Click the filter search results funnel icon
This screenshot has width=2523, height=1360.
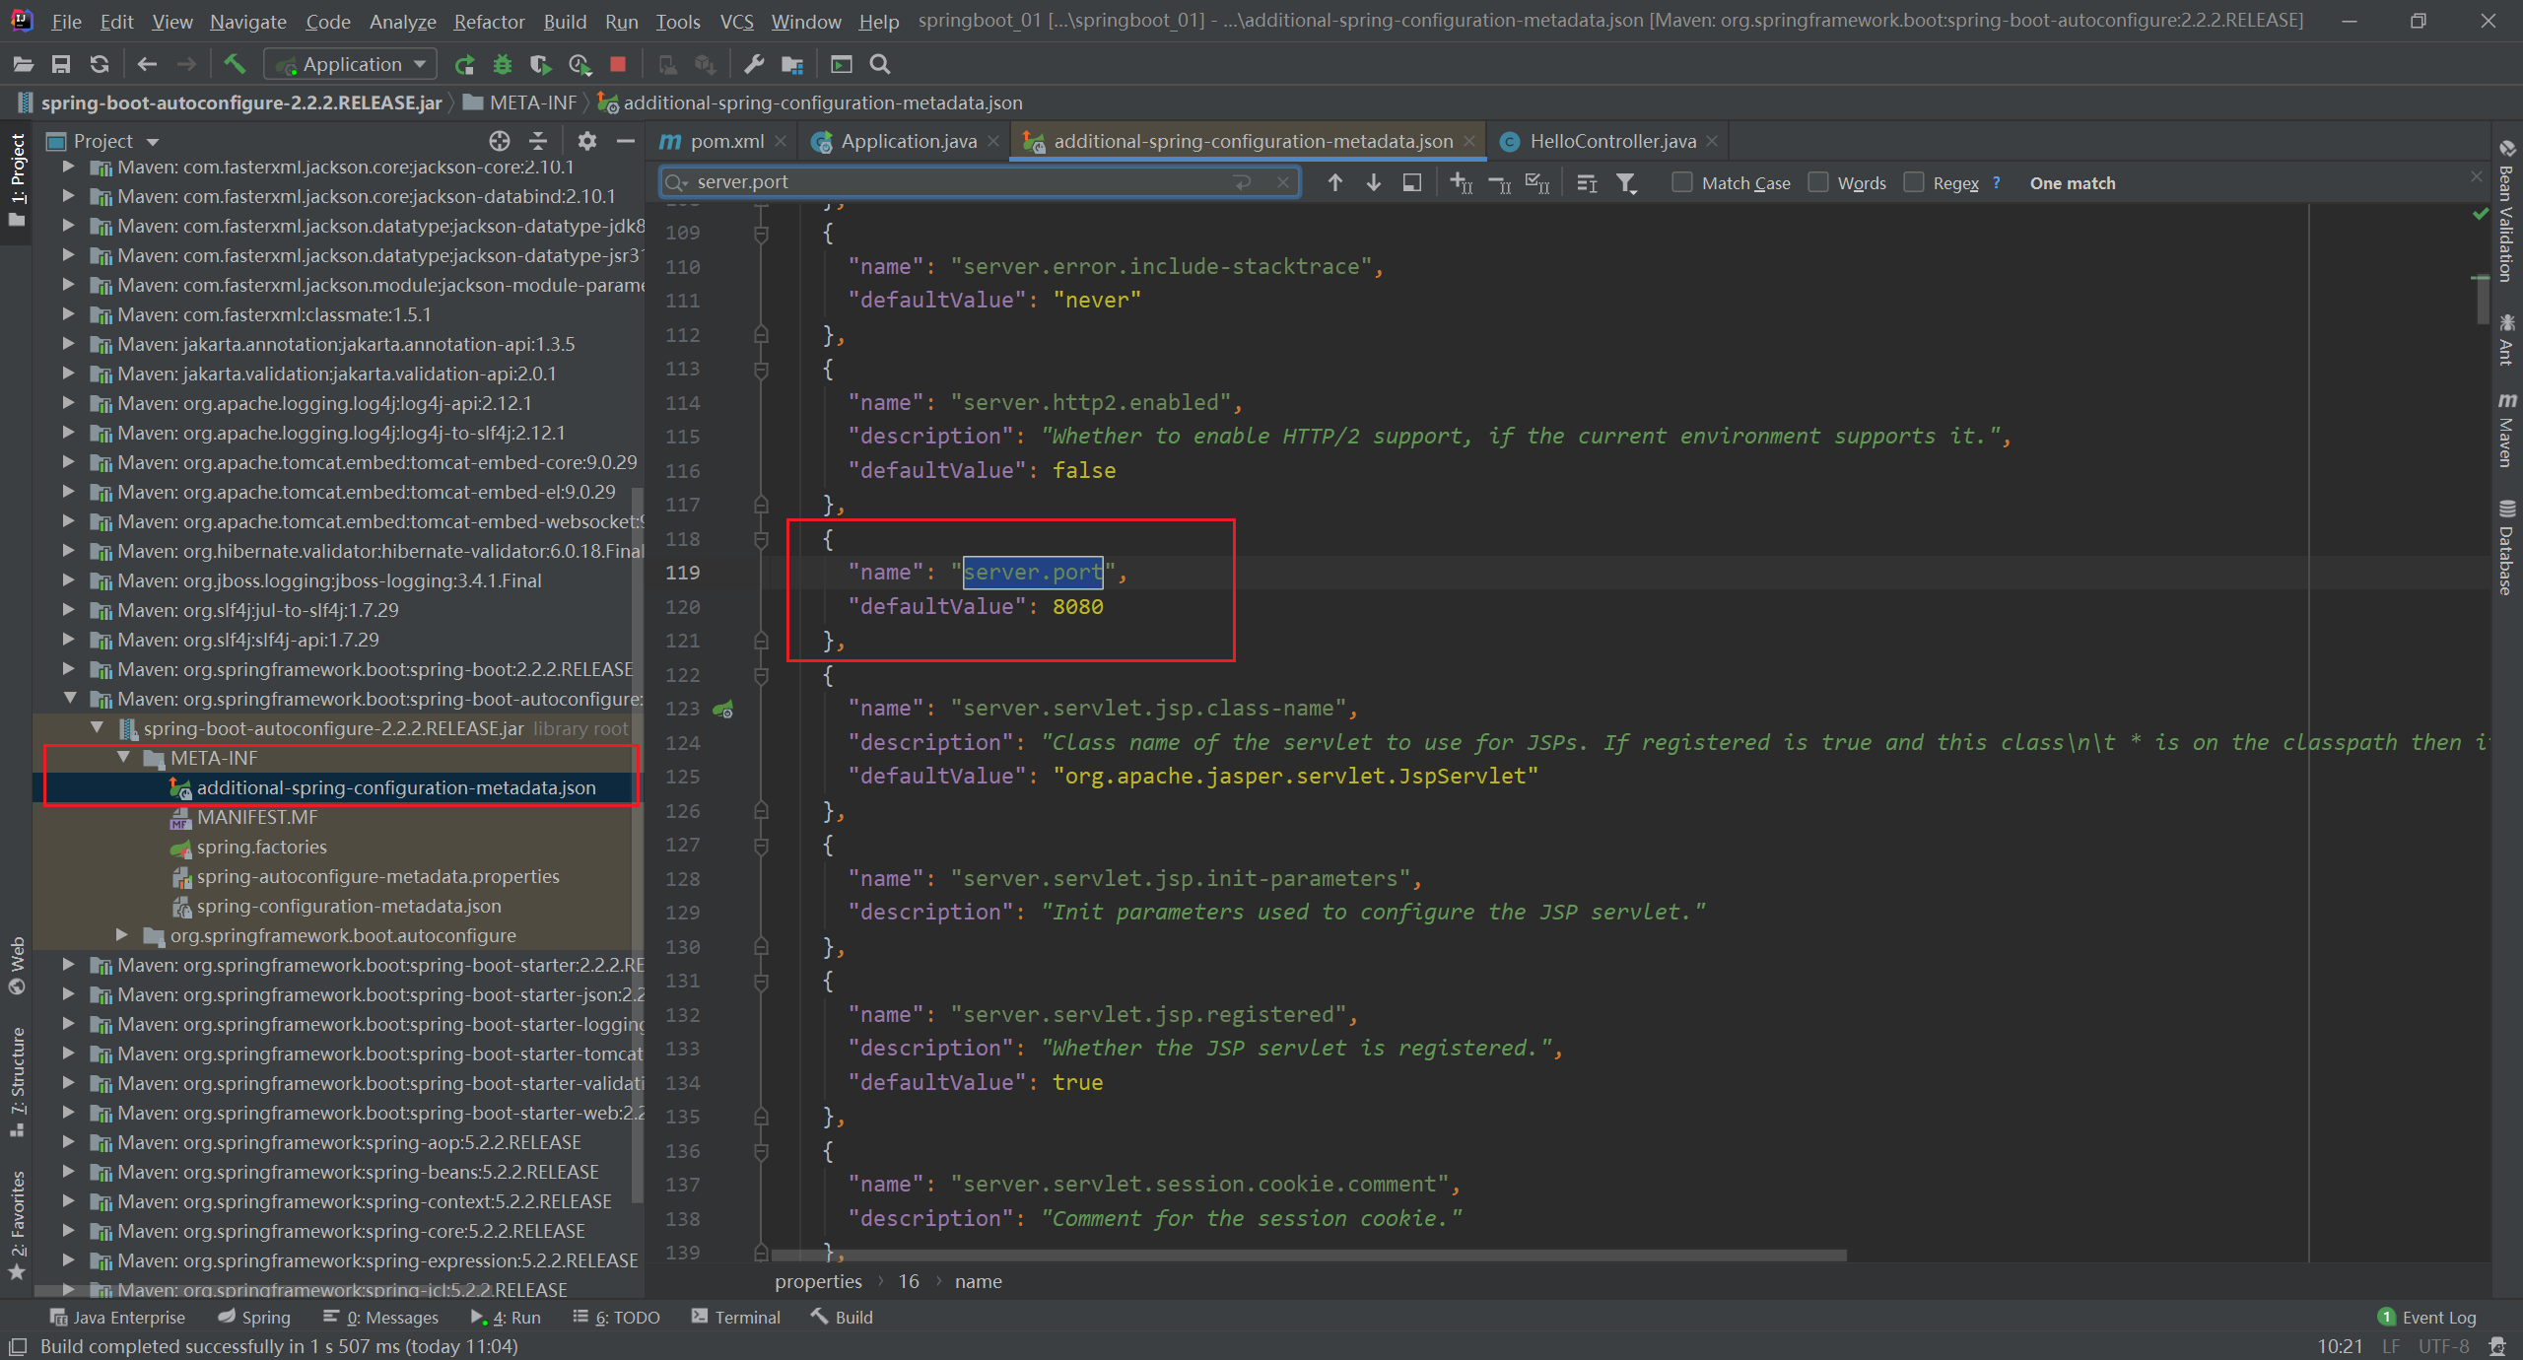pos(1626,182)
